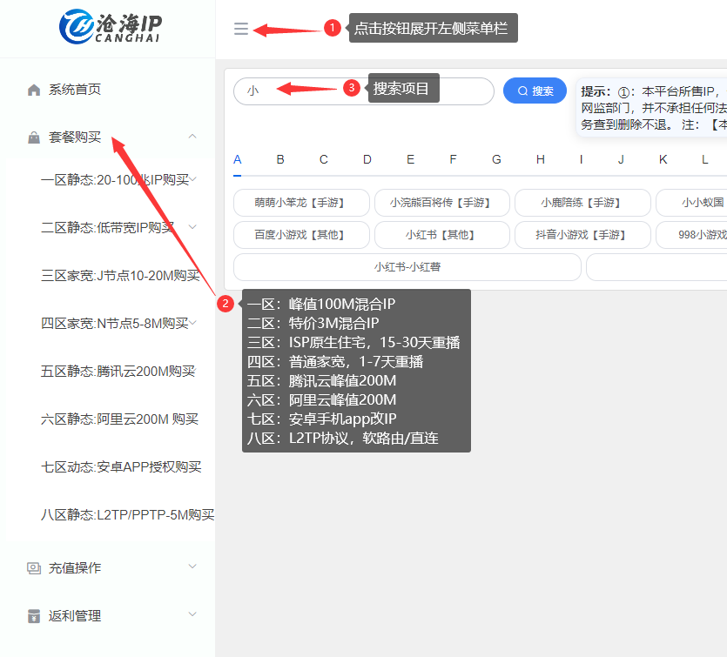The height and width of the screenshot is (657, 727).
Task: Select the I letter tab
Action: tap(581, 160)
